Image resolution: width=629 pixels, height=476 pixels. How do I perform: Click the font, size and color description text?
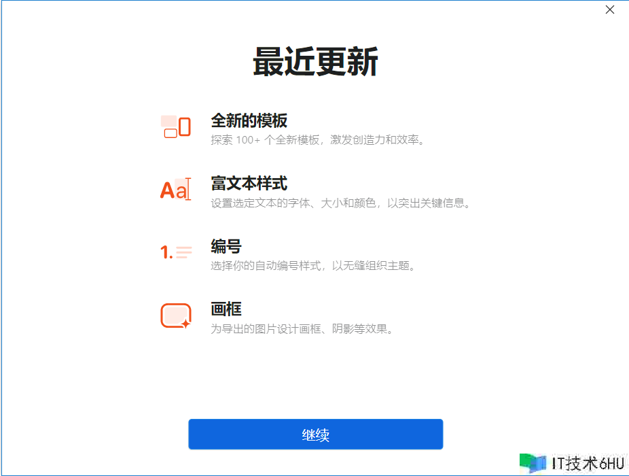340,203
